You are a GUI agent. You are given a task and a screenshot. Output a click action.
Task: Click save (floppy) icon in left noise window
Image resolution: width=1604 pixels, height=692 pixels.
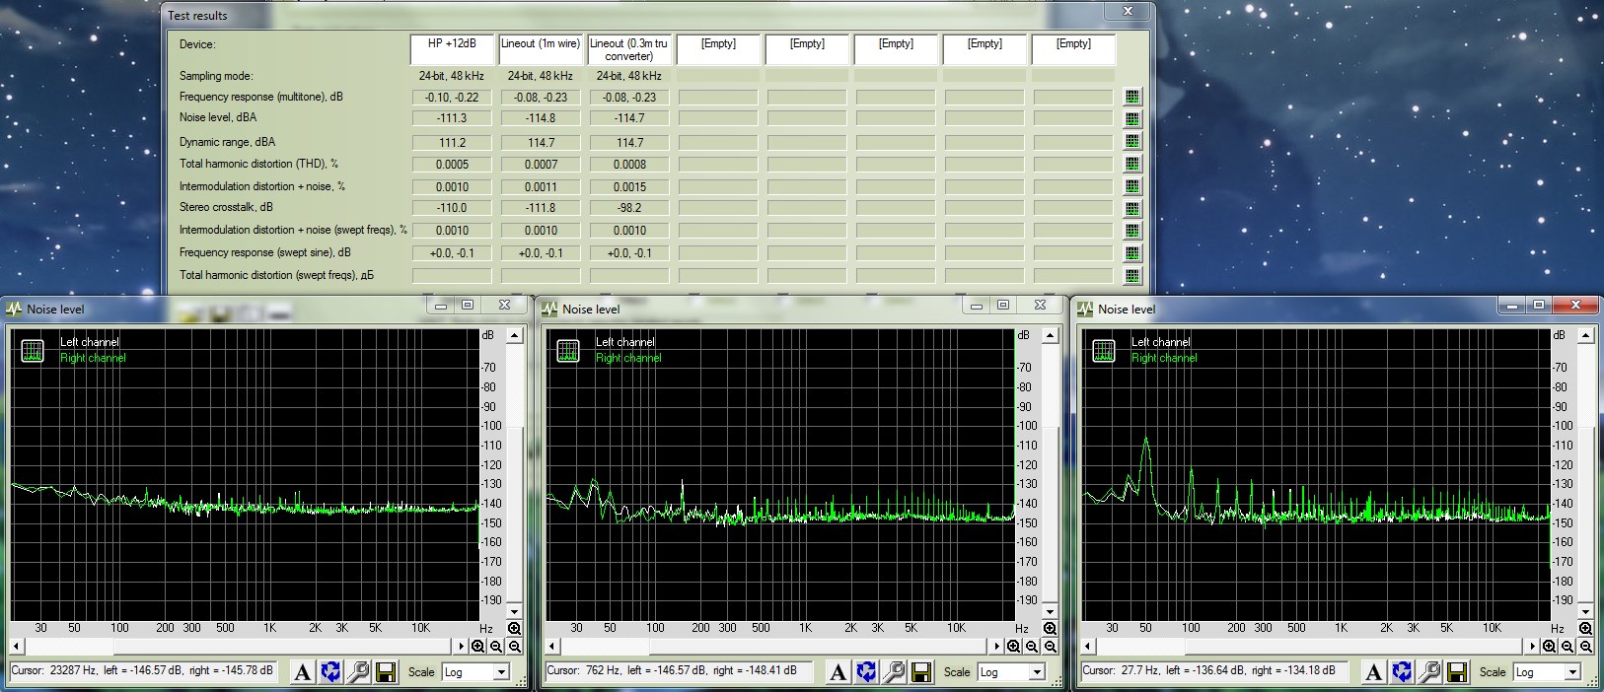coord(387,672)
